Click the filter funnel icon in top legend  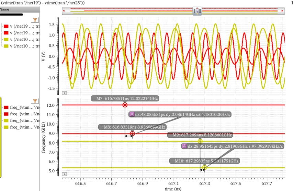click(x=35, y=20)
